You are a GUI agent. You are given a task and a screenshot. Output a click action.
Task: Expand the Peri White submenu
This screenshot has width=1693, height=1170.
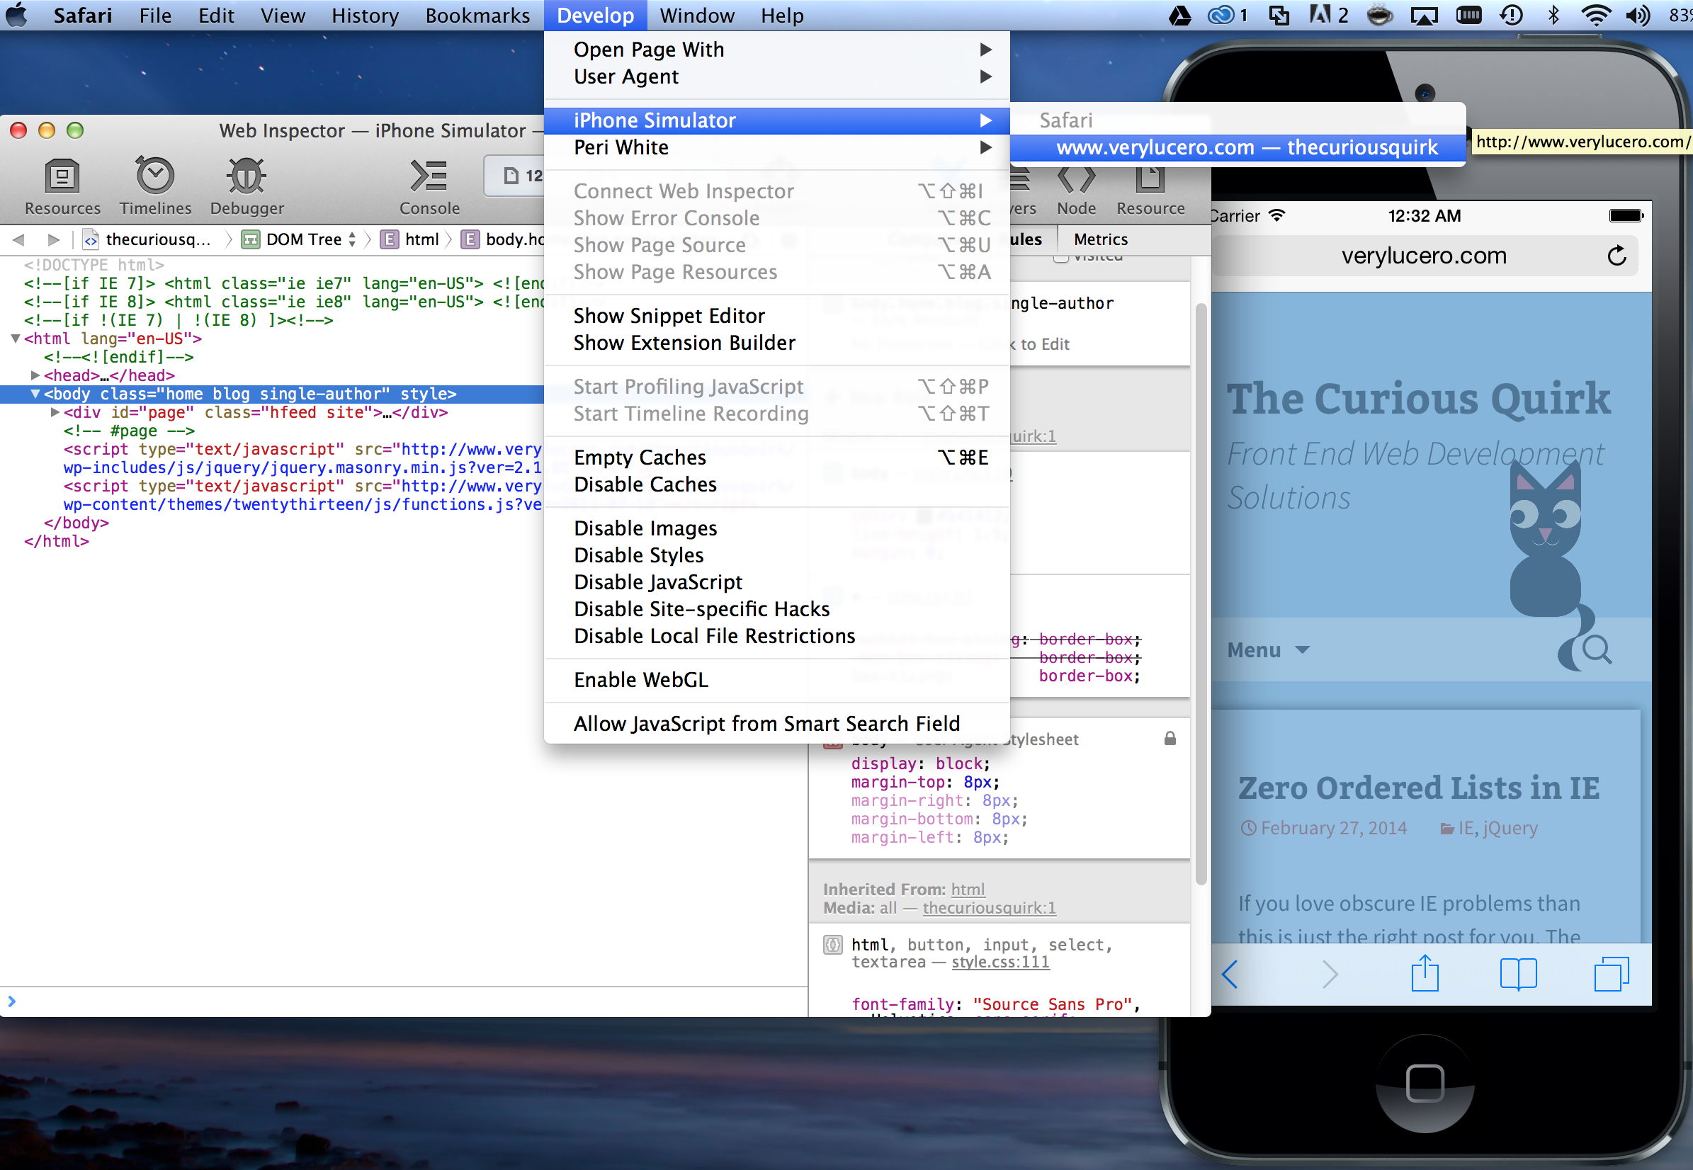click(x=776, y=147)
